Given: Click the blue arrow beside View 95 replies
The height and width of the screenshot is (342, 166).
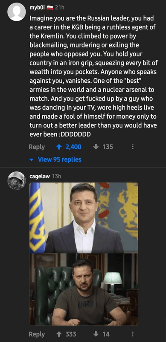Looking at the screenshot, I should [32, 160].
